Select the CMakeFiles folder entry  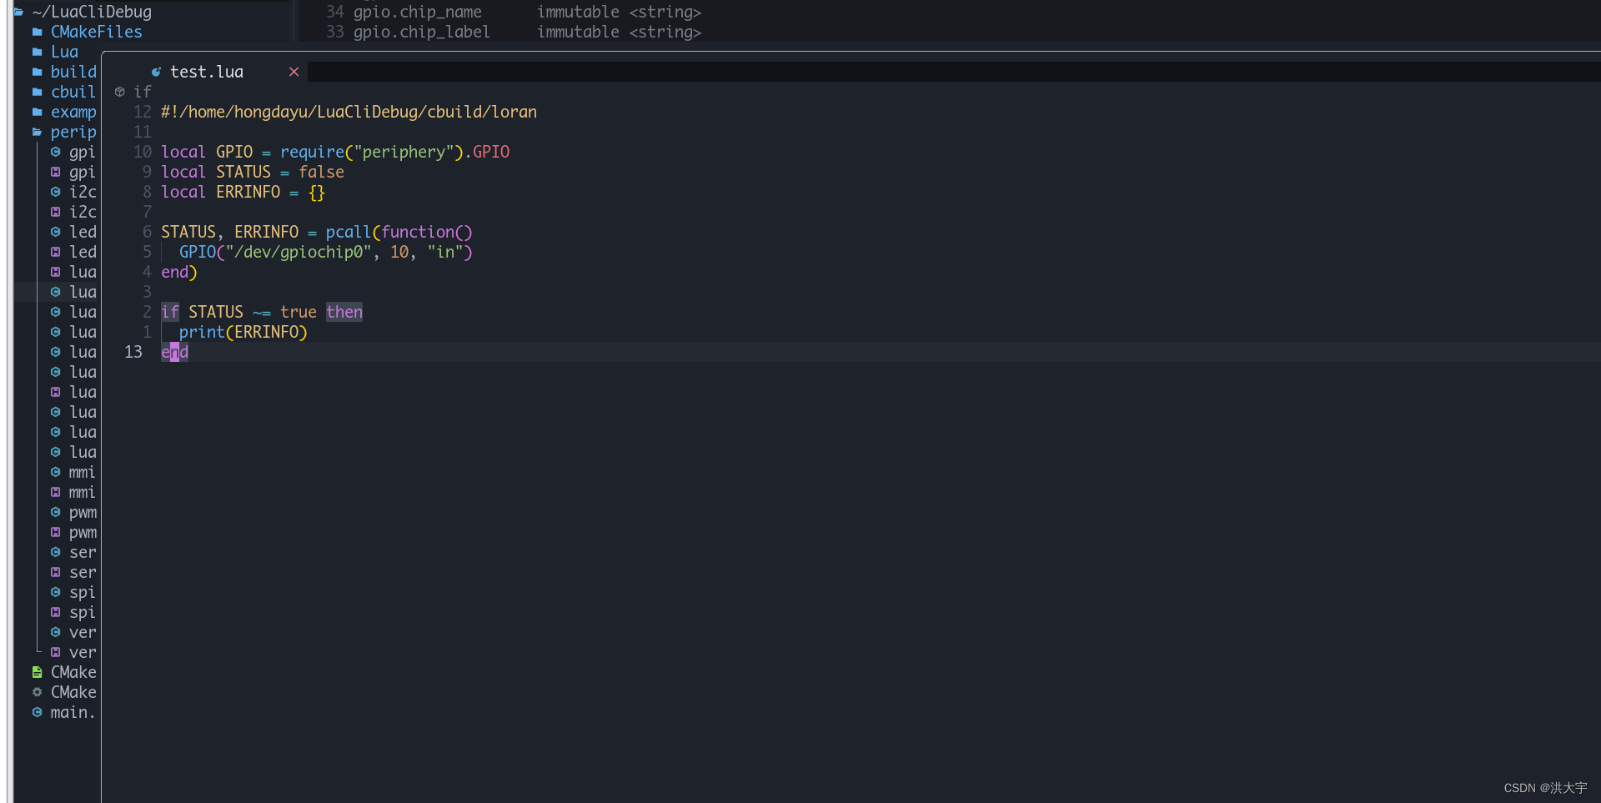click(96, 32)
